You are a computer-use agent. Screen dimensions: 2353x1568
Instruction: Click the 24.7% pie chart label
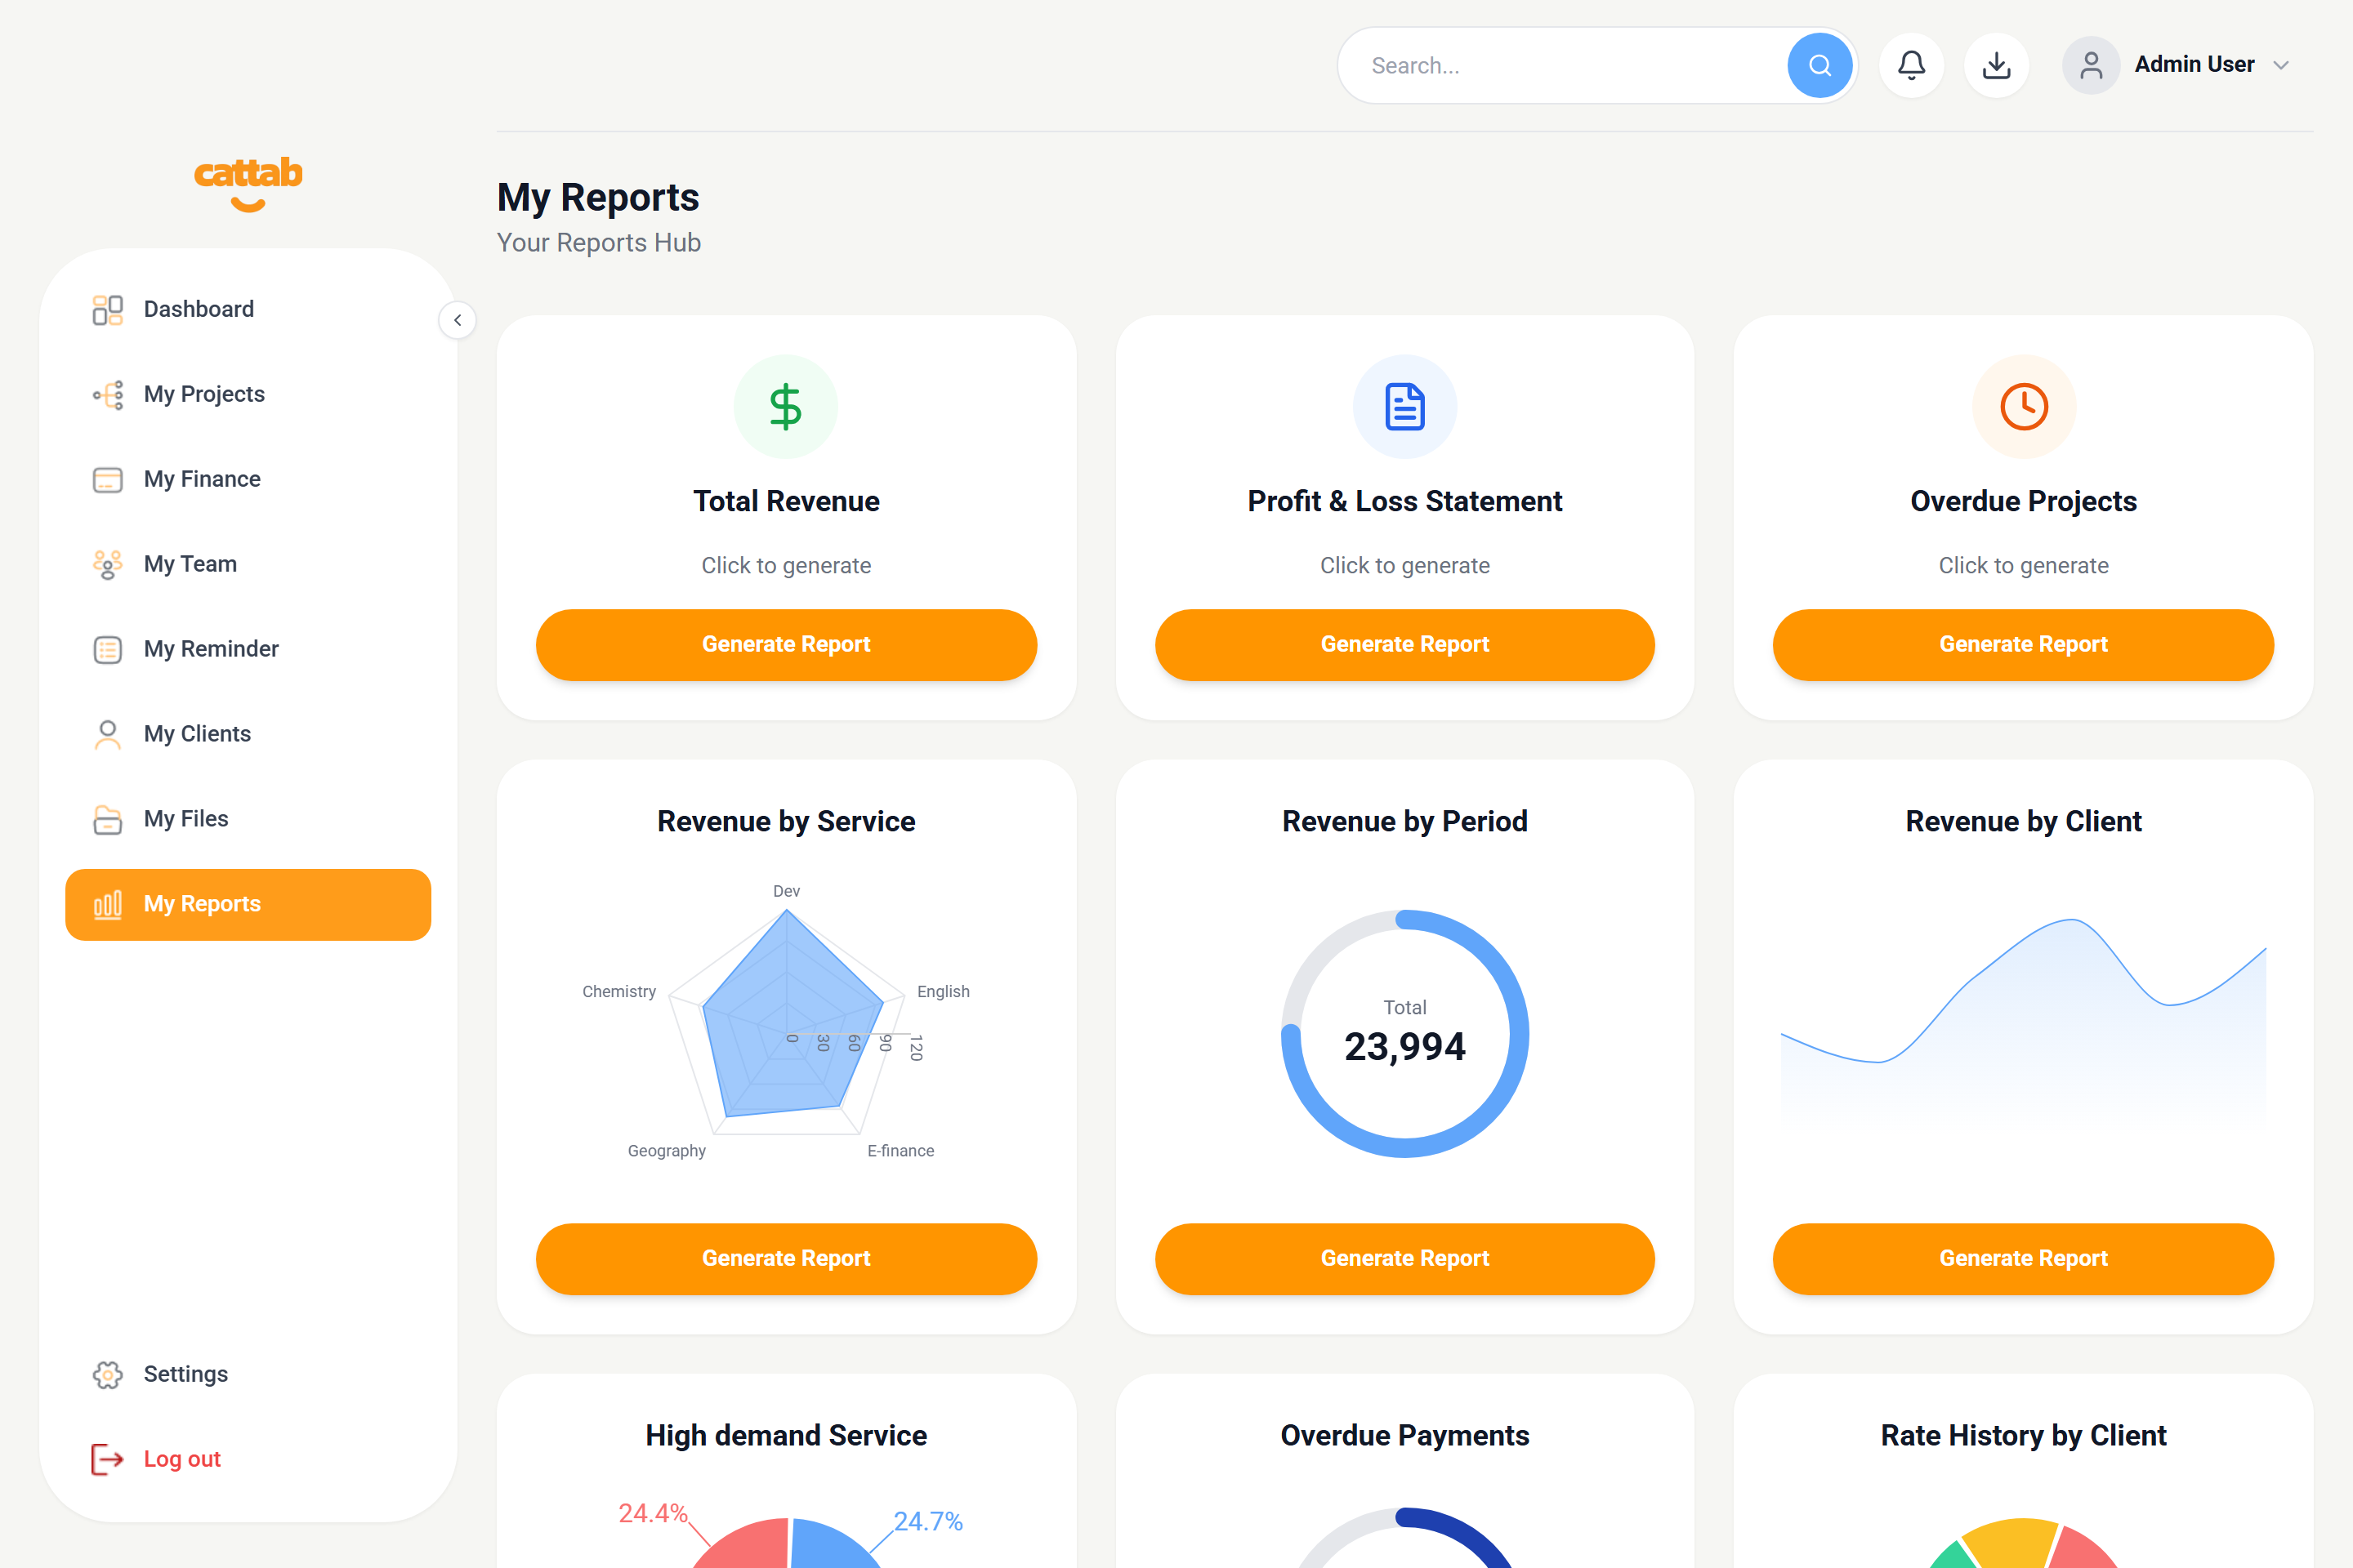point(927,1521)
